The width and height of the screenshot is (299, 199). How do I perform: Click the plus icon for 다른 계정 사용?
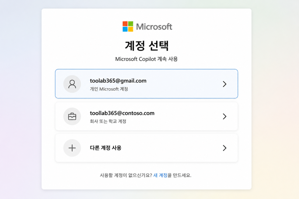pyautogui.click(x=72, y=148)
